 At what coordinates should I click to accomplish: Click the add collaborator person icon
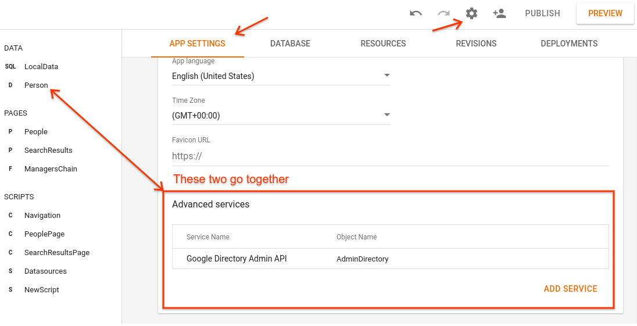(499, 13)
